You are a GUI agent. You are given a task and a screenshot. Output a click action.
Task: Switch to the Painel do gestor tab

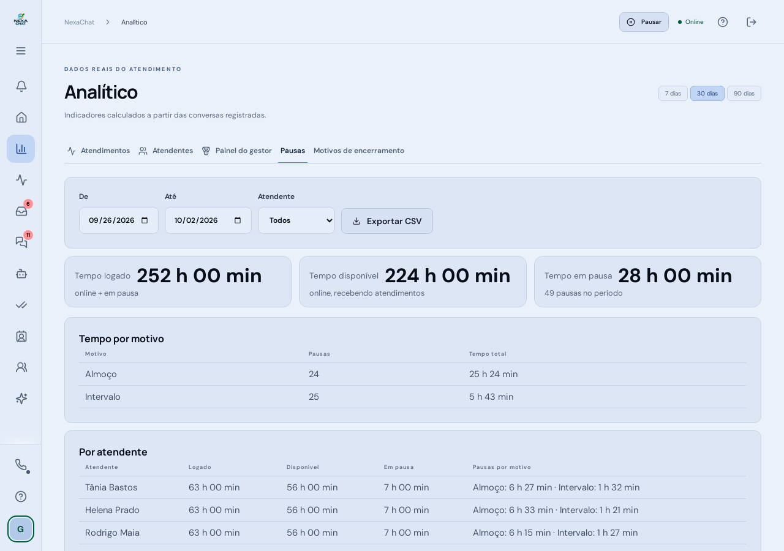click(x=236, y=151)
